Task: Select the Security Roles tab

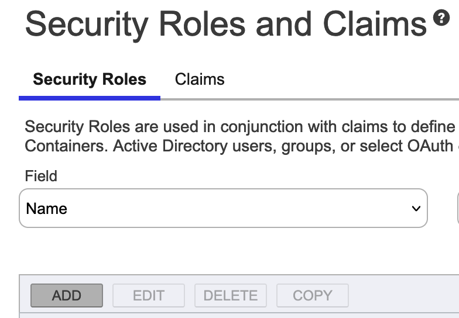Action: pyautogui.click(x=90, y=79)
